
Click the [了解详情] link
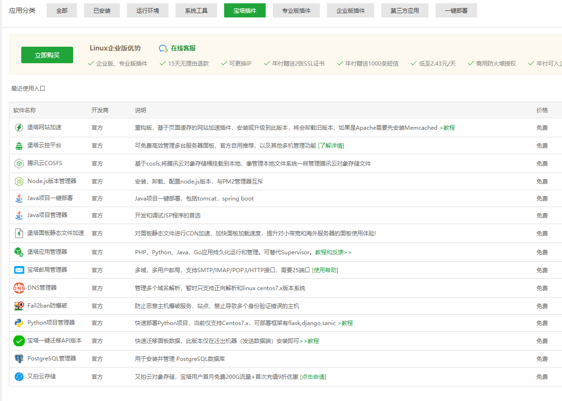coord(331,145)
